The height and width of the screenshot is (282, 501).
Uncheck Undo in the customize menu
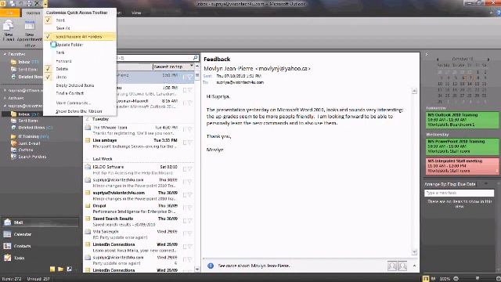[80, 77]
